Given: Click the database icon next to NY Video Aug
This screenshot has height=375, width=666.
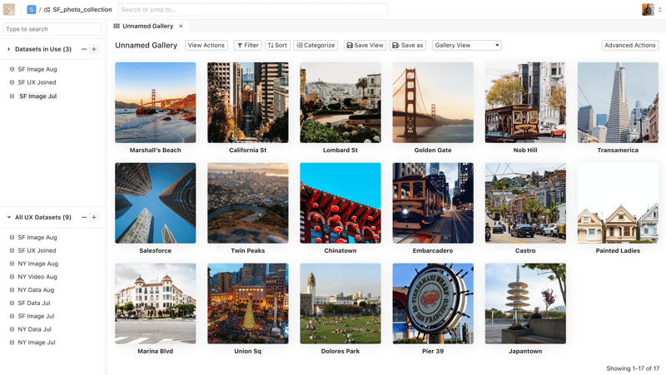Looking at the screenshot, I should pos(12,277).
